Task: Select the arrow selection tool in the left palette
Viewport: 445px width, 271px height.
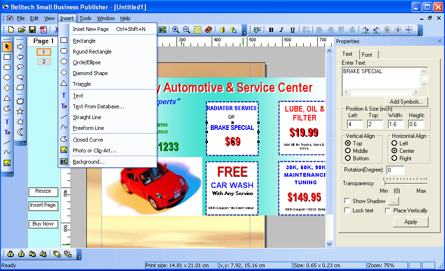Action: pos(7,46)
